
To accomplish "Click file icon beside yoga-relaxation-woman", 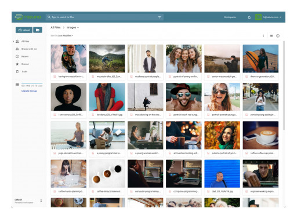I will click(x=55, y=153).
